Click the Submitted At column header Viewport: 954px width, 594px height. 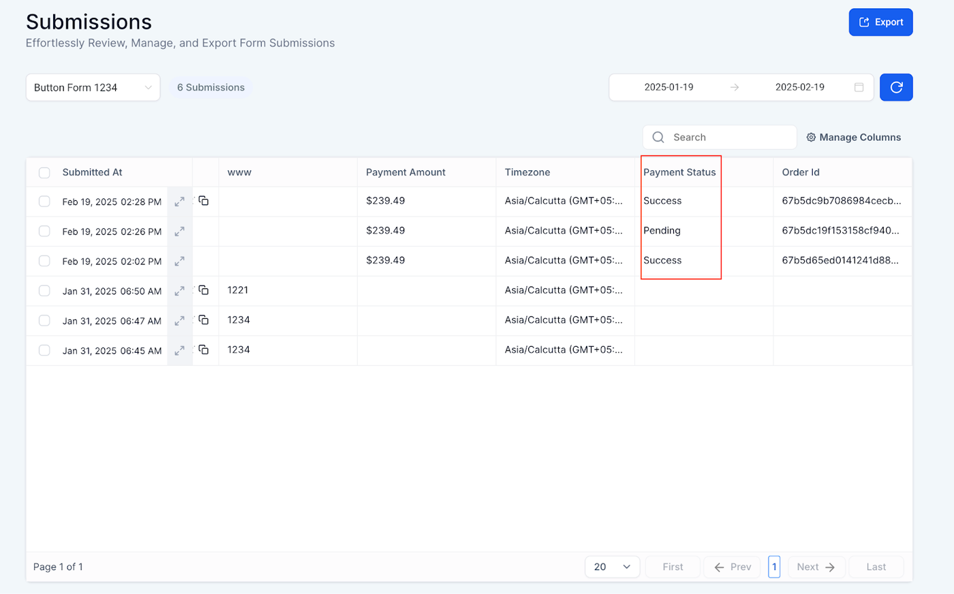[92, 172]
